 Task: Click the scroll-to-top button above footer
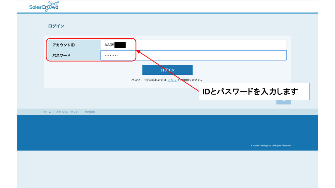(x=283, y=102)
